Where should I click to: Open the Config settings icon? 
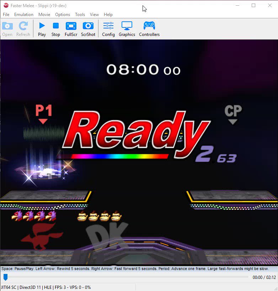(x=108, y=29)
